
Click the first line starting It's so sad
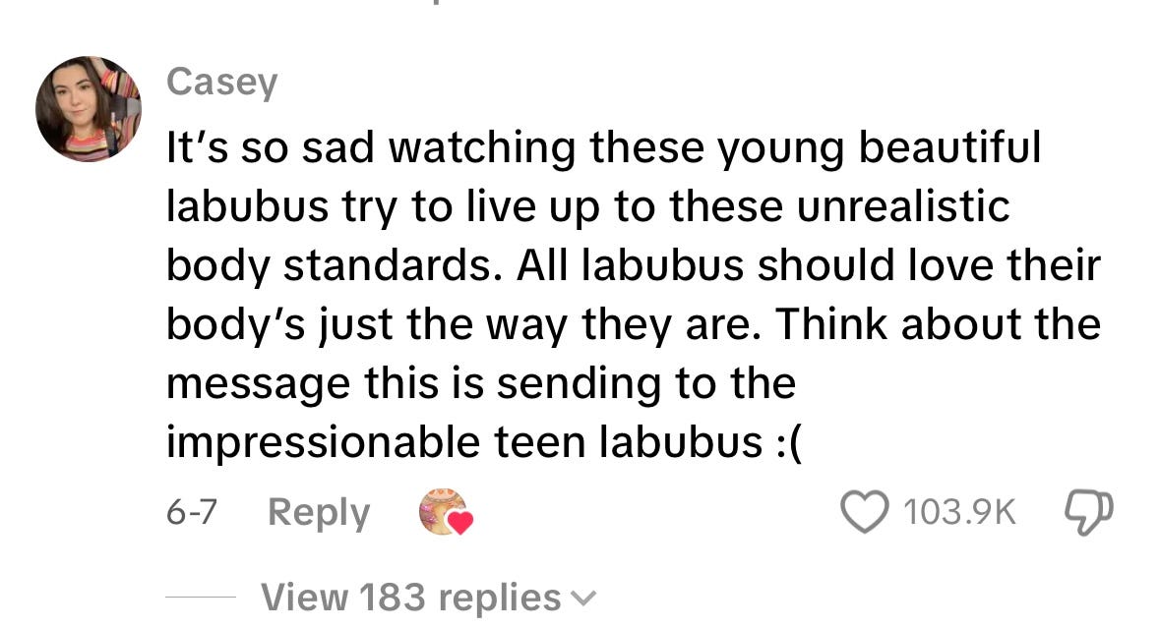[x=603, y=147]
